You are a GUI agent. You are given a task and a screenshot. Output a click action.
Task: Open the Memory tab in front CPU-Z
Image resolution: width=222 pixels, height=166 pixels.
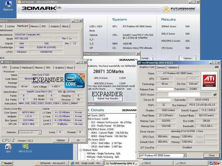[39, 68]
